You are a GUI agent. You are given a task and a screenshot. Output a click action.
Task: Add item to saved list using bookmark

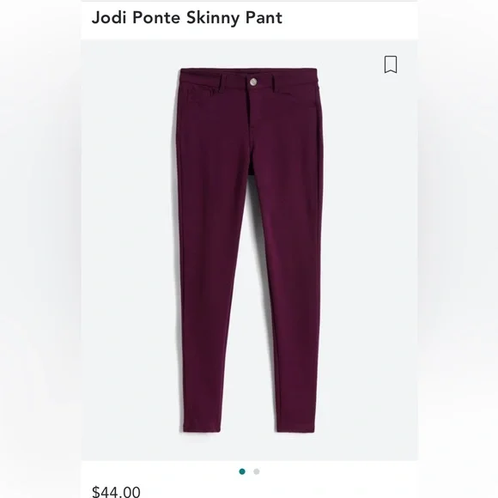click(x=391, y=64)
